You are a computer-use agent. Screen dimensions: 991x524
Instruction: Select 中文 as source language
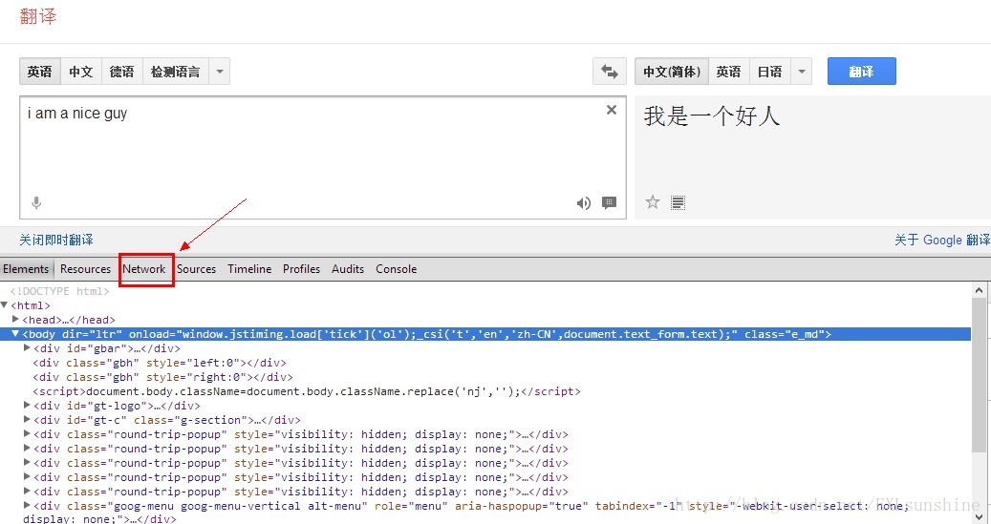click(81, 72)
